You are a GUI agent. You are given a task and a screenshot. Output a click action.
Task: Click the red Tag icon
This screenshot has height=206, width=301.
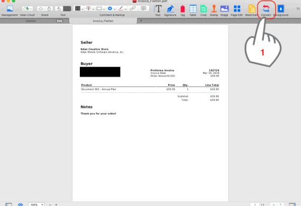tap(183, 9)
